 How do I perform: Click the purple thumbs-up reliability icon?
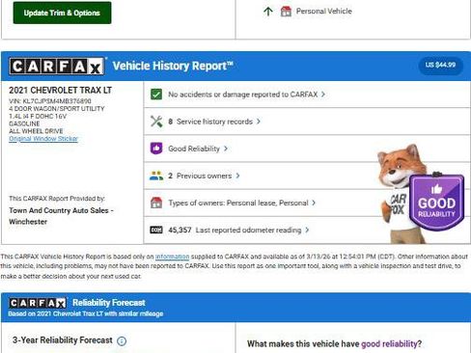pyautogui.click(x=156, y=149)
